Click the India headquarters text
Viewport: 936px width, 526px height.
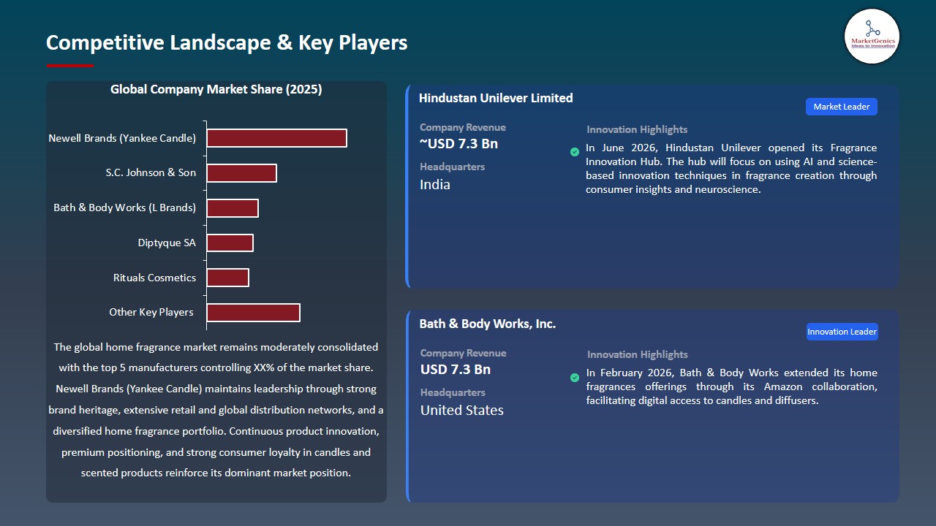435,185
